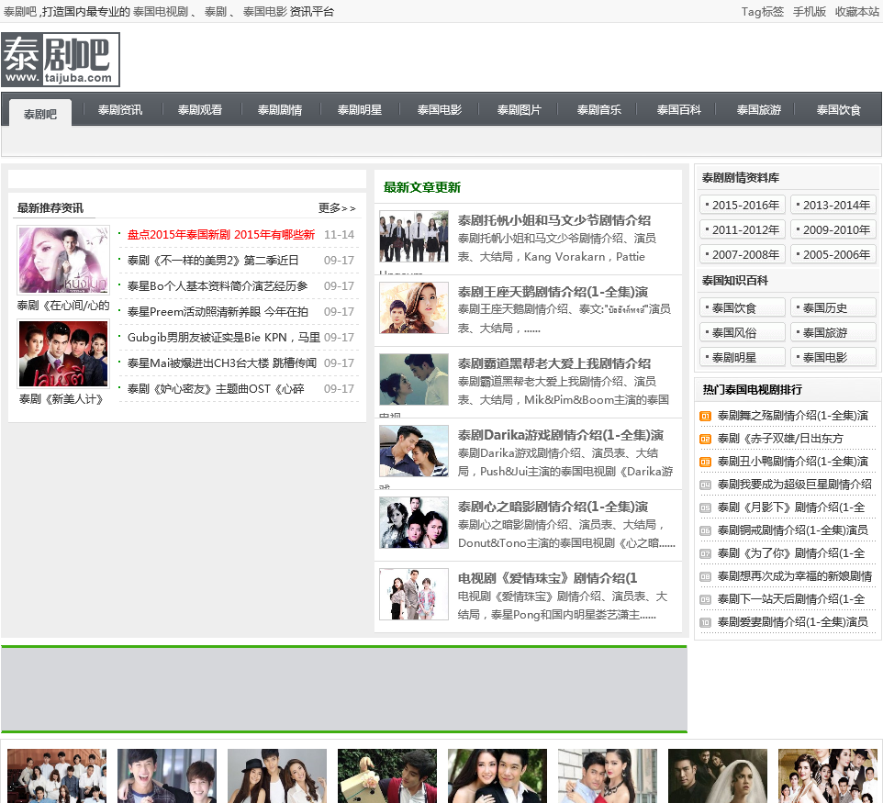This screenshot has height=803, width=883.
Task: Click 泰国历史 encyclopedia button
Action: pyautogui.click(x=833, y=308)
